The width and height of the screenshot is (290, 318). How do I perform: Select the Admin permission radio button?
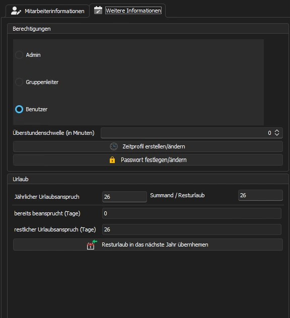pos(19,55)
